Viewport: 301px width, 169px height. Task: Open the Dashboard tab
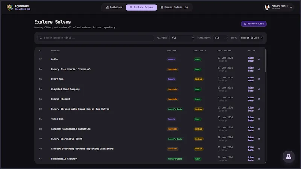point(114,7)
